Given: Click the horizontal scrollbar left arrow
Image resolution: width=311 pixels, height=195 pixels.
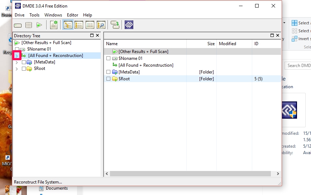Looking at the screenshot, I should 107,173.
